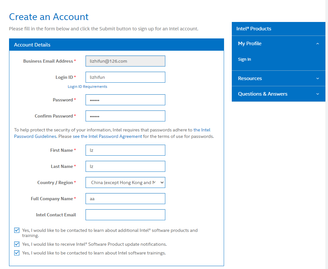Click the Intel Contact Email label
The height and width of the screenshot is (269, 328).
pos(56,215)
